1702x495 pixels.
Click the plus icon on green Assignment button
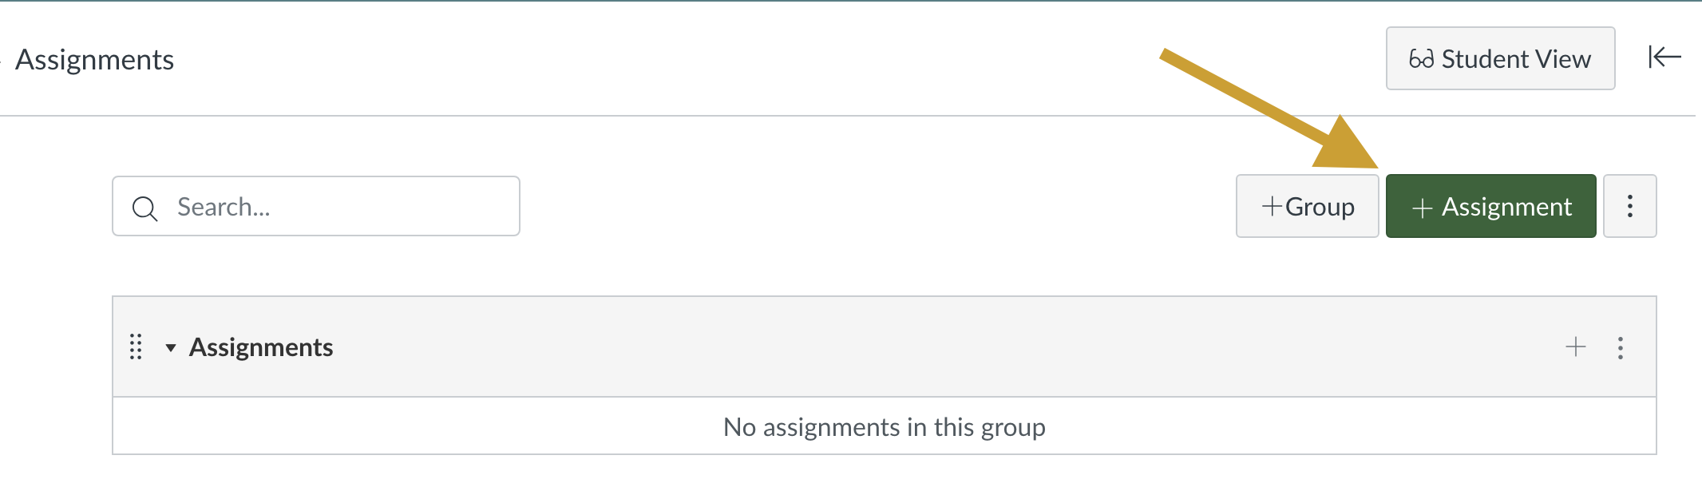(1422, 208)
